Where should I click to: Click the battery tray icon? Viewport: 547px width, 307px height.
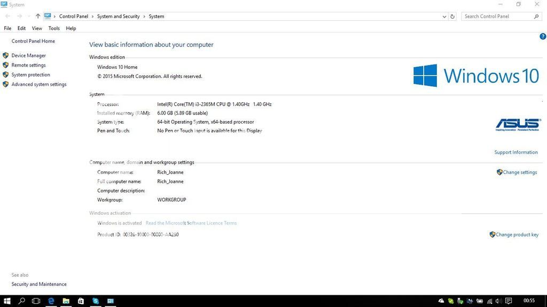pyautogui.click(x=480, y=301)
